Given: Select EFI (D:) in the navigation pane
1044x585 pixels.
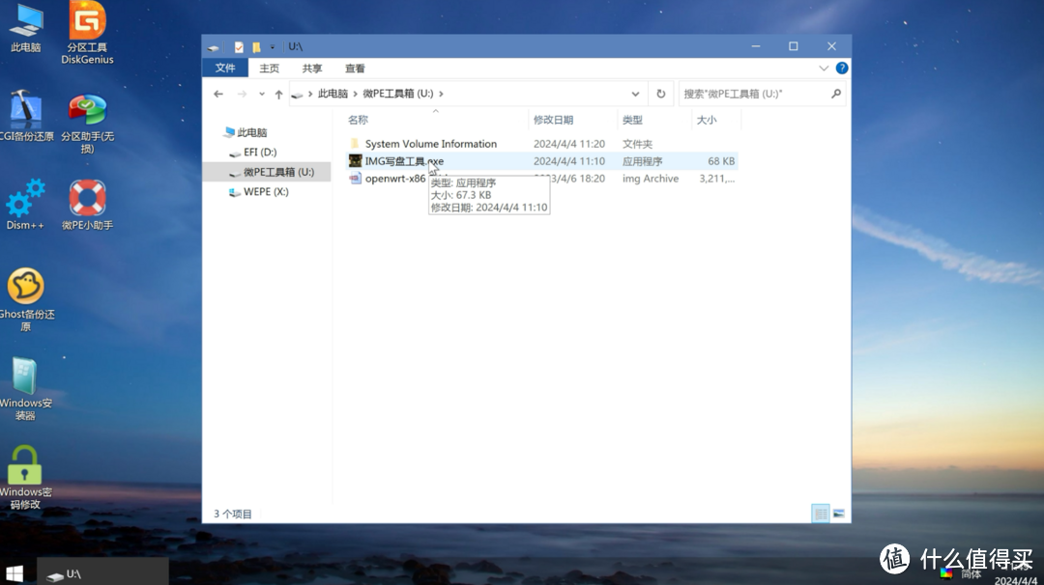Looking at the screenshot, I should click(253, 153).
